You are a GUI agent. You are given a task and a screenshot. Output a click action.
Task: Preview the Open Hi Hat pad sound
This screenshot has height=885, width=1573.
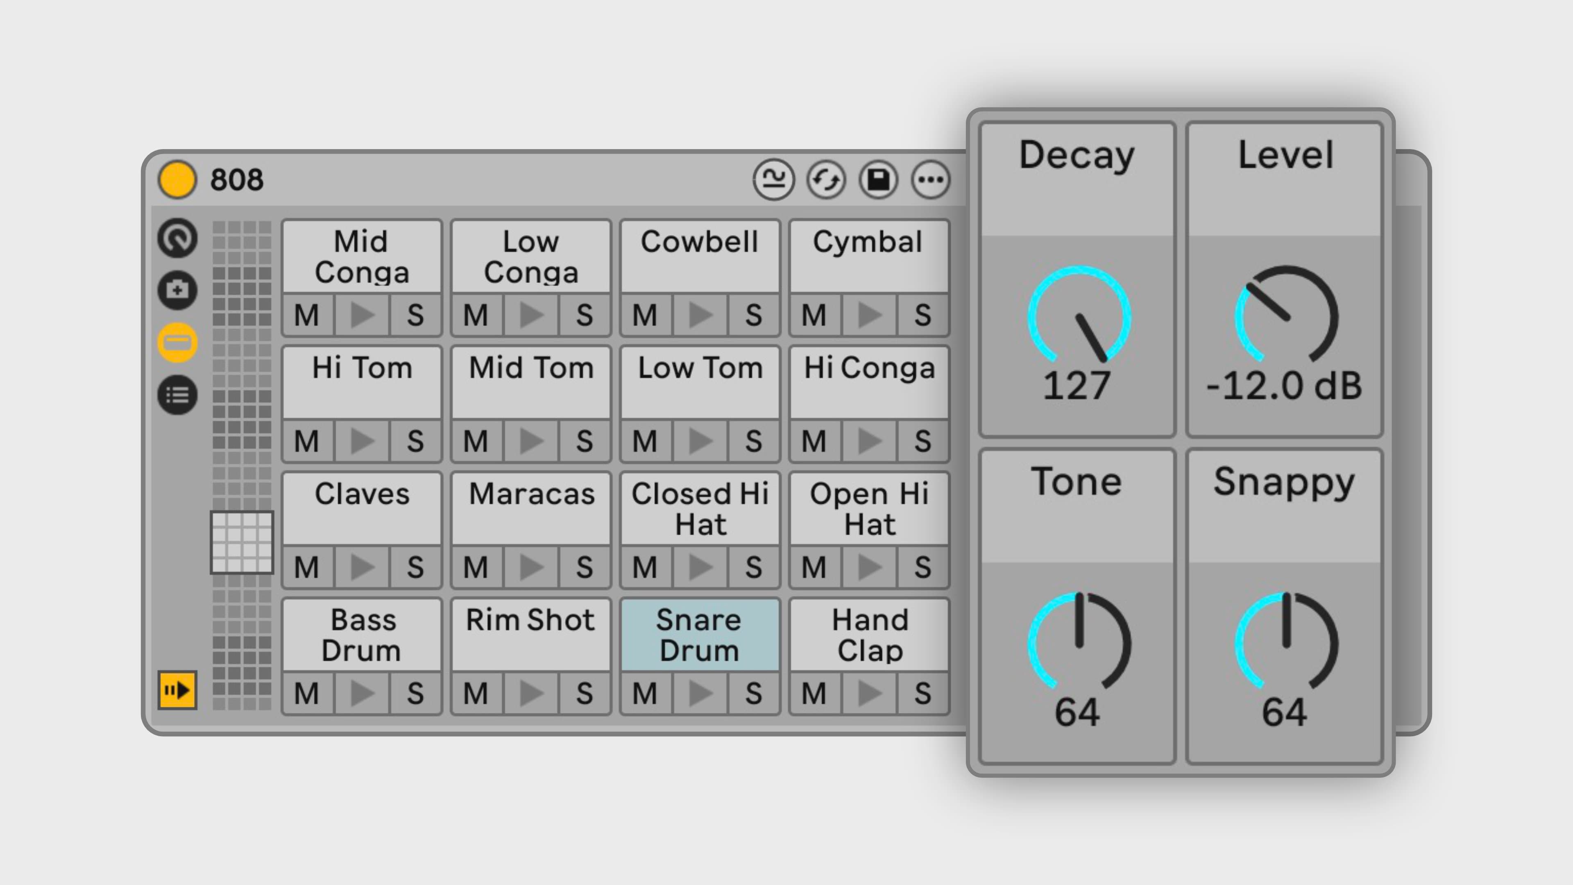[869, 567]
